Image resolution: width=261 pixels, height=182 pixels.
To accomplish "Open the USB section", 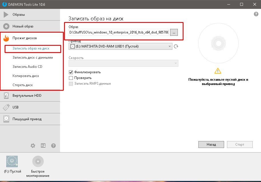I will coord(30,107).
